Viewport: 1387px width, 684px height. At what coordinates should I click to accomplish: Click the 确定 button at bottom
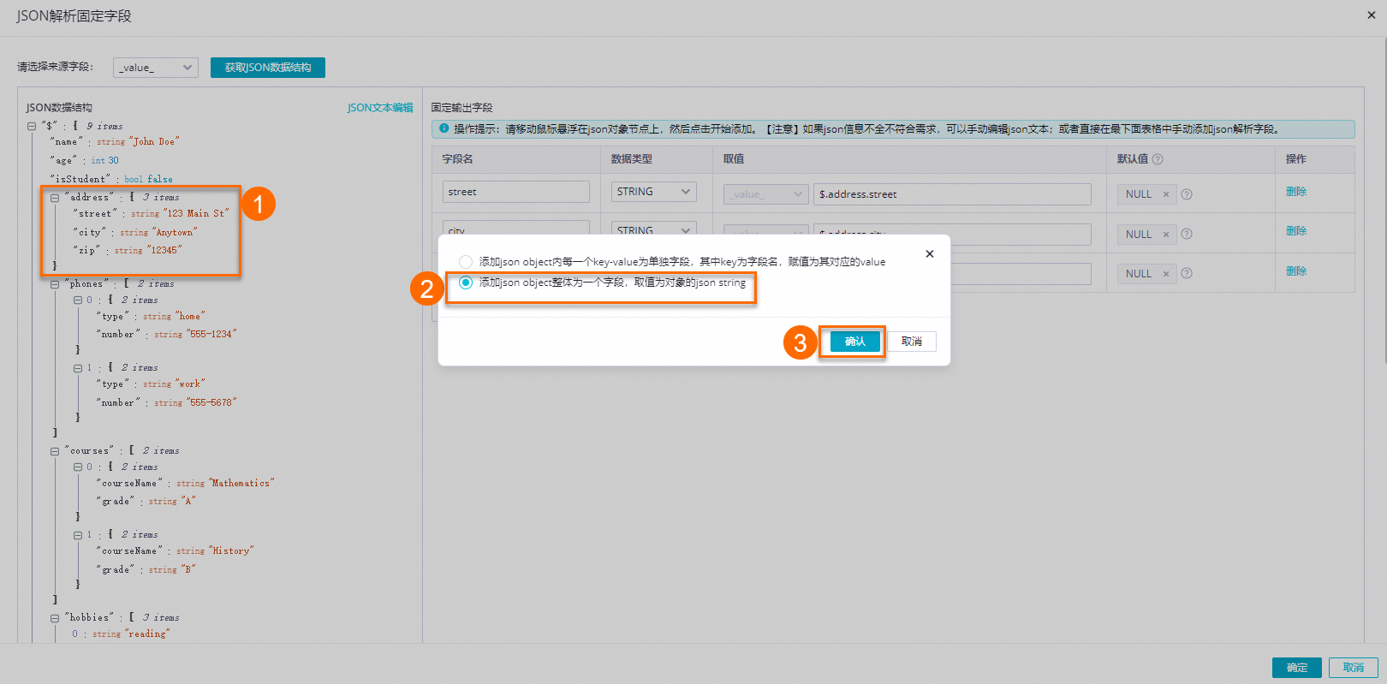(1296, 668)
